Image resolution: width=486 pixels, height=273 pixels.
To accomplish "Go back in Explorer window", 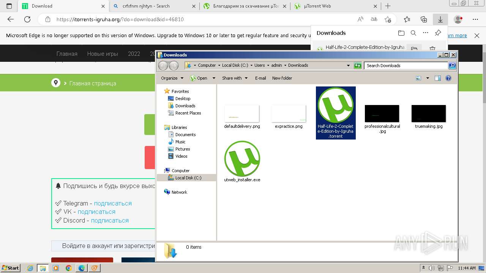I will click(x=163, y=65).
